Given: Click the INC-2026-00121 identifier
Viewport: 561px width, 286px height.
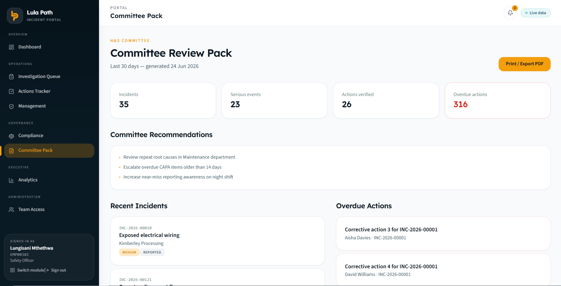Looking at the screenshot, I should (135, 280).
